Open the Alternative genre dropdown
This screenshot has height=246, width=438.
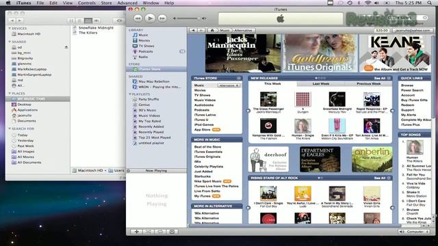click(229, 85)
